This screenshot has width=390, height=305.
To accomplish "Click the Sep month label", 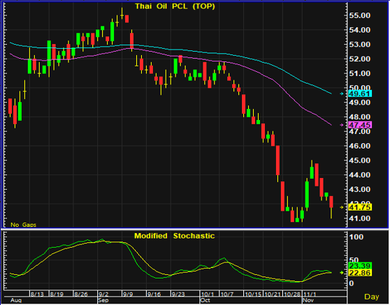I will click(103, 301).
